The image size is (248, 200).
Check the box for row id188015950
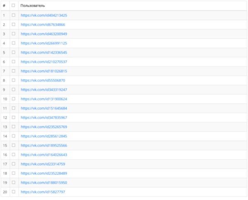pos(14,183)
